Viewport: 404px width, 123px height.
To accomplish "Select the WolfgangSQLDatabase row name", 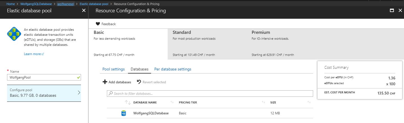I will [x=151, y=113].
